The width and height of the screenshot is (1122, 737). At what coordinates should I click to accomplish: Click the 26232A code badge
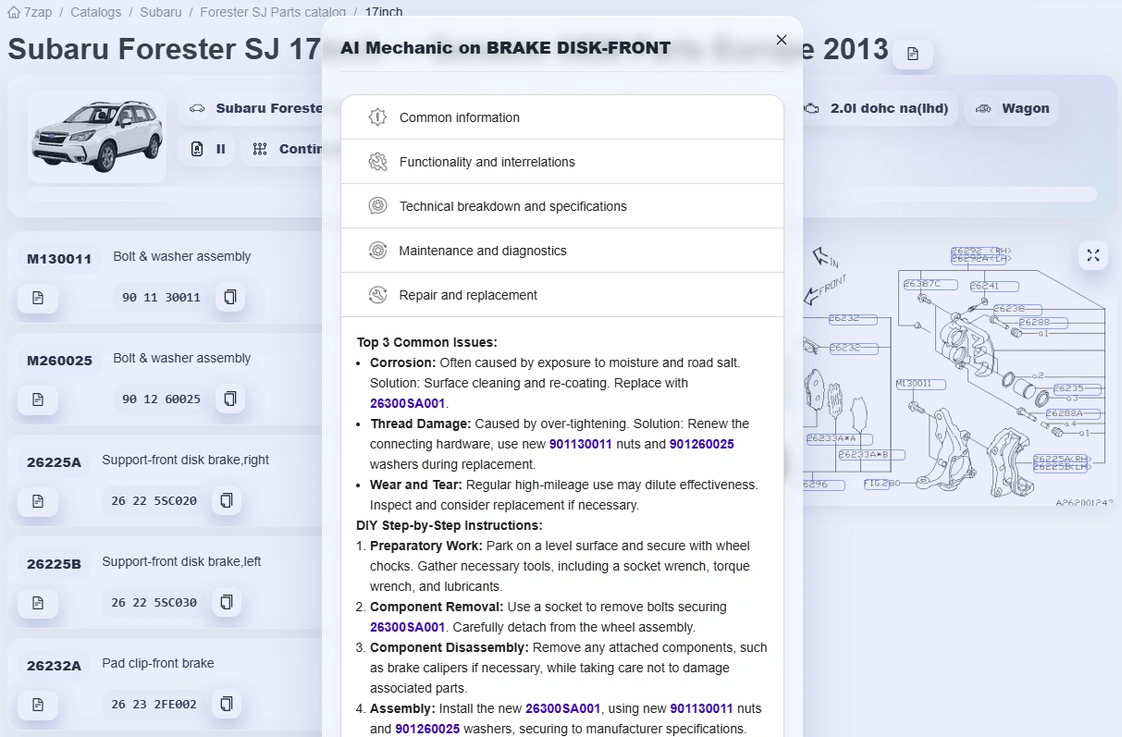54,666
